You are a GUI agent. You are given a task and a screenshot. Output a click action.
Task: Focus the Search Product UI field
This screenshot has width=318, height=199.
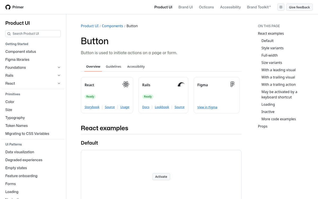point(33,34)
